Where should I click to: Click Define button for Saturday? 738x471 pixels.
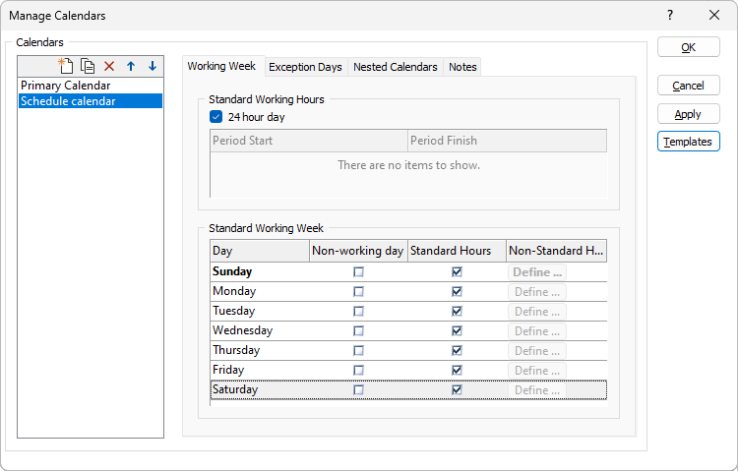pos(537,390)
